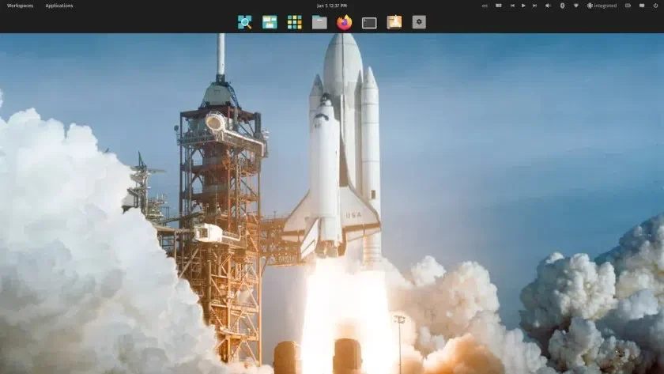
Task: Open the power menu button
Action: tap(655, 6)
